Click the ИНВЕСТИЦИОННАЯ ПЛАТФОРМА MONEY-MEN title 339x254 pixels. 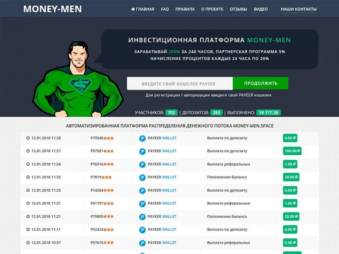click(209, 40)
